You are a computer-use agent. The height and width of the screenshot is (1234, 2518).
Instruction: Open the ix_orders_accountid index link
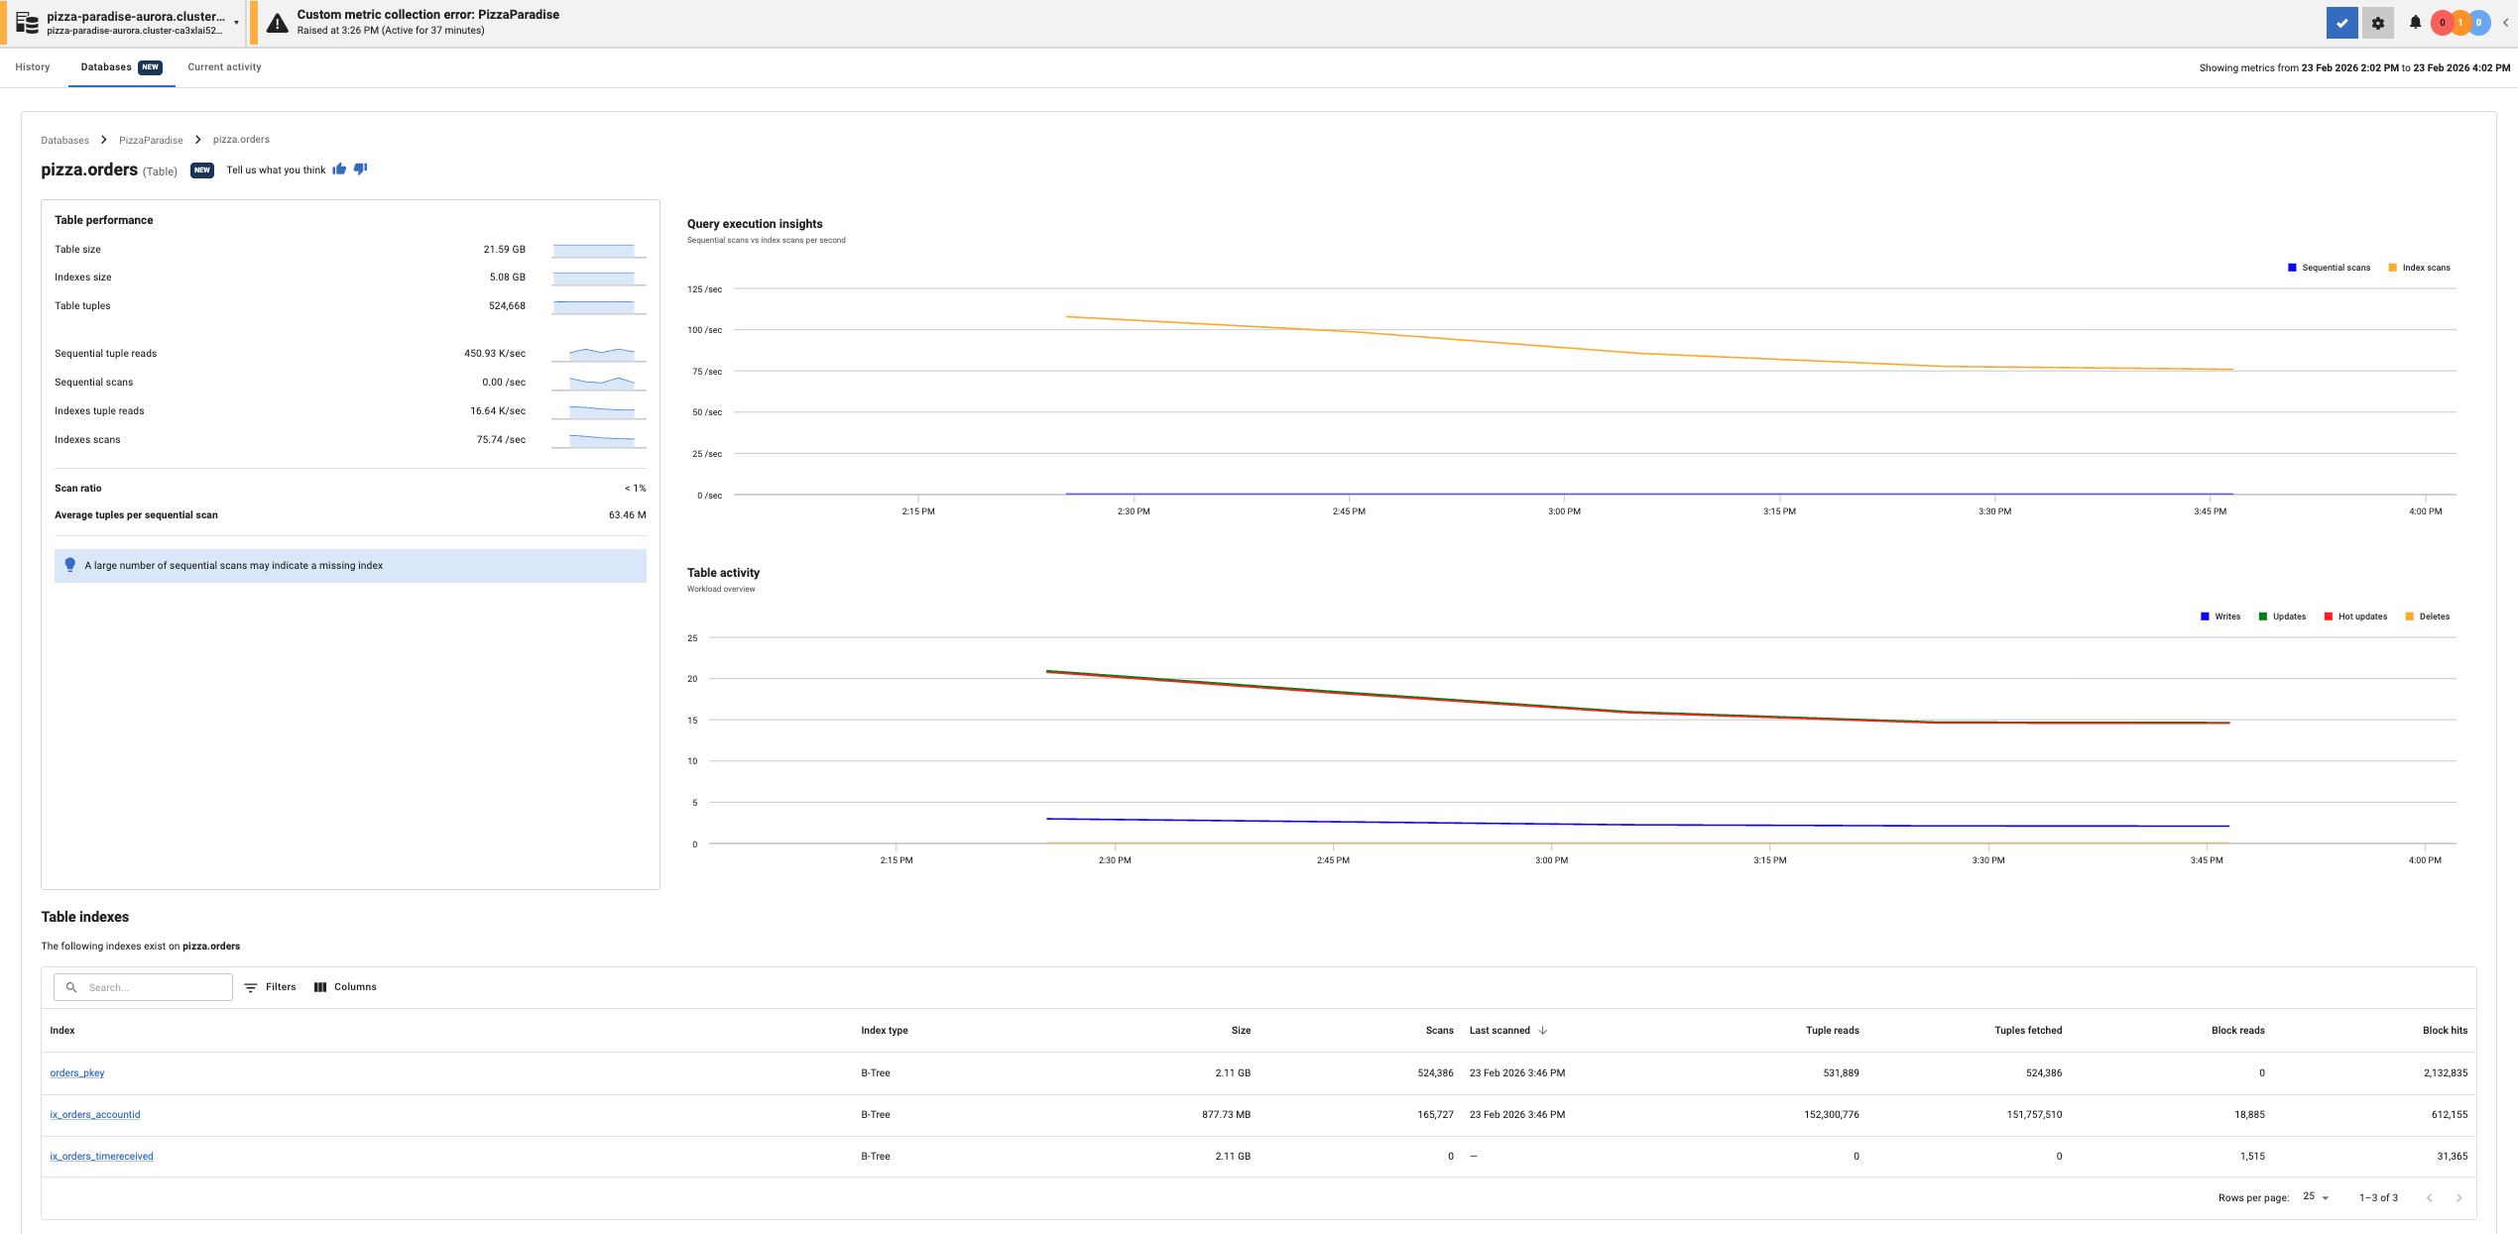pyautogui.click(x=95, y=1115)
